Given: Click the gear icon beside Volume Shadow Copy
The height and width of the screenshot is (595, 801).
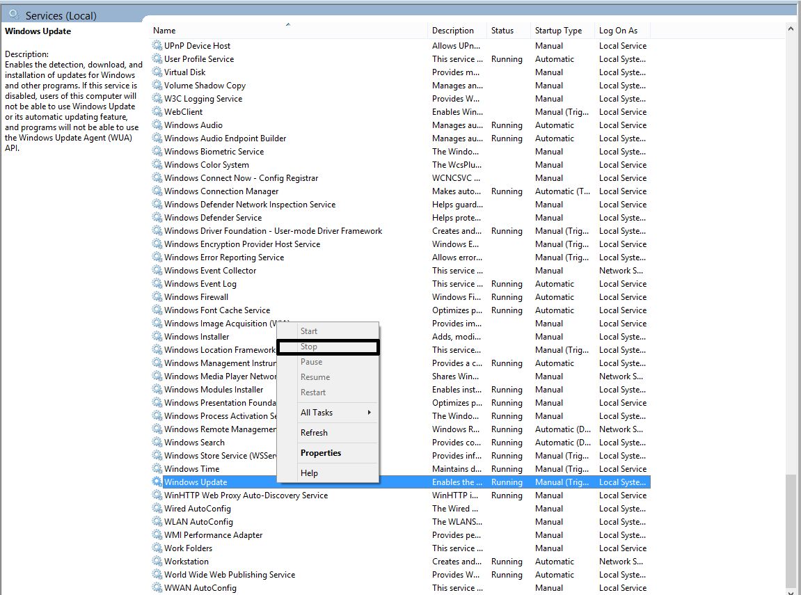Looking at the screenshot, I should pyautogui.click(x=157, y=86).
